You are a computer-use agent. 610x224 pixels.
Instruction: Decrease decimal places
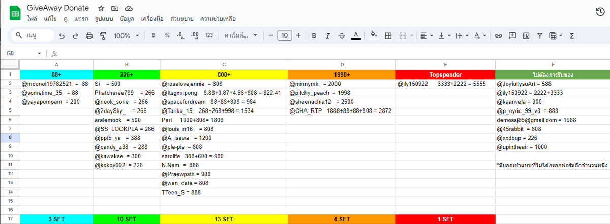point(181,35)
